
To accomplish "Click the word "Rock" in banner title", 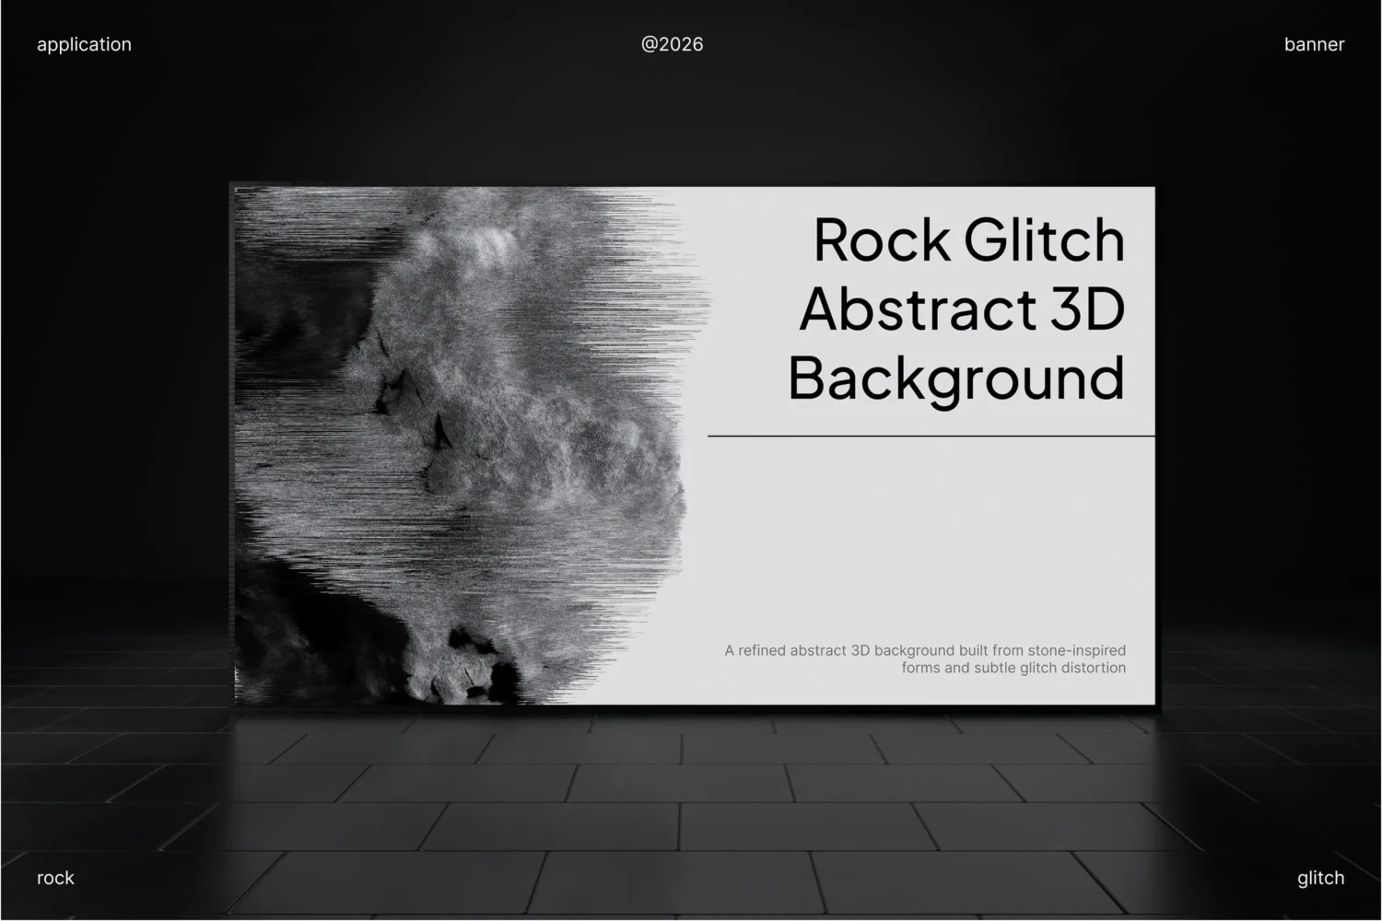I will (882, 240).
